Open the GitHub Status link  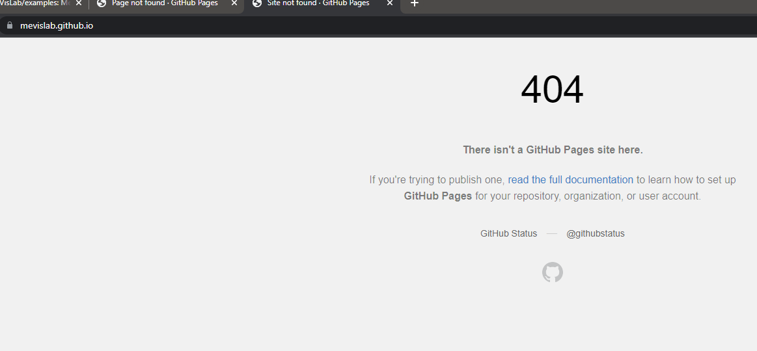click(x=508, y=233)
